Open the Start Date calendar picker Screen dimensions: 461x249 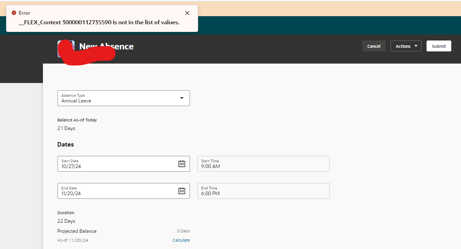tap(182, 164)
